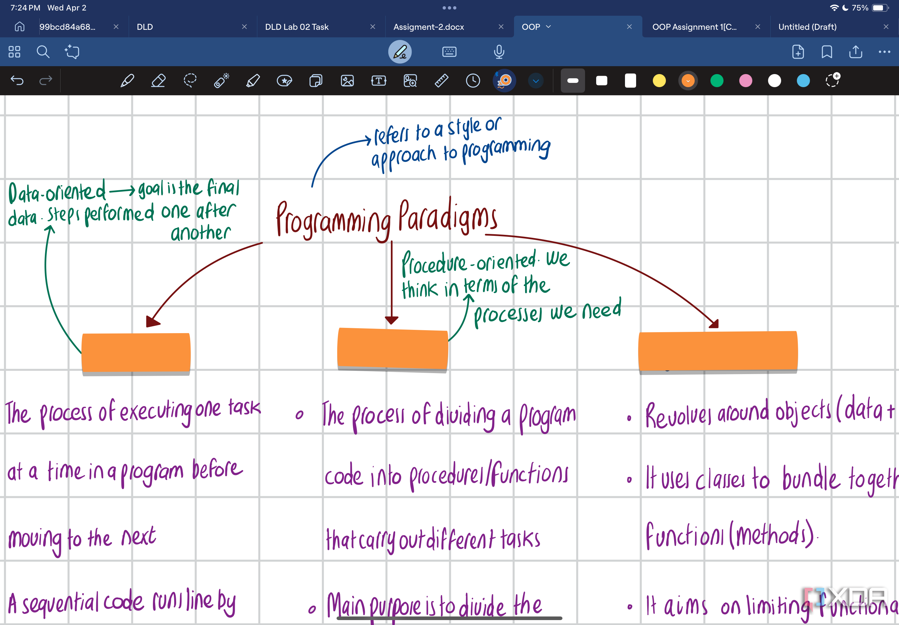Add a new page
The image size is (899, 625).
click(798, 52)
